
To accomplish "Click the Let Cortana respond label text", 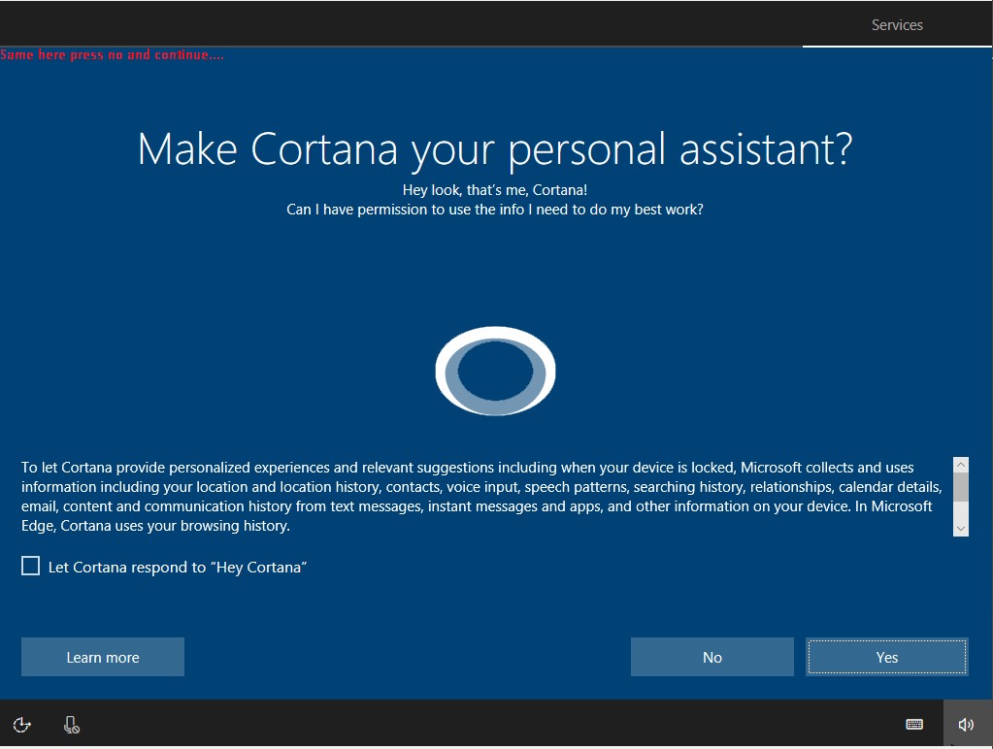I will coord(178,568).
